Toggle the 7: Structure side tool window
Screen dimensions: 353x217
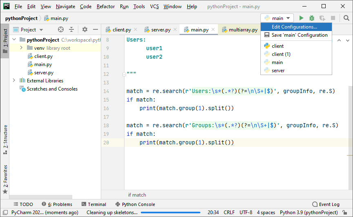(x=5, y=139)
